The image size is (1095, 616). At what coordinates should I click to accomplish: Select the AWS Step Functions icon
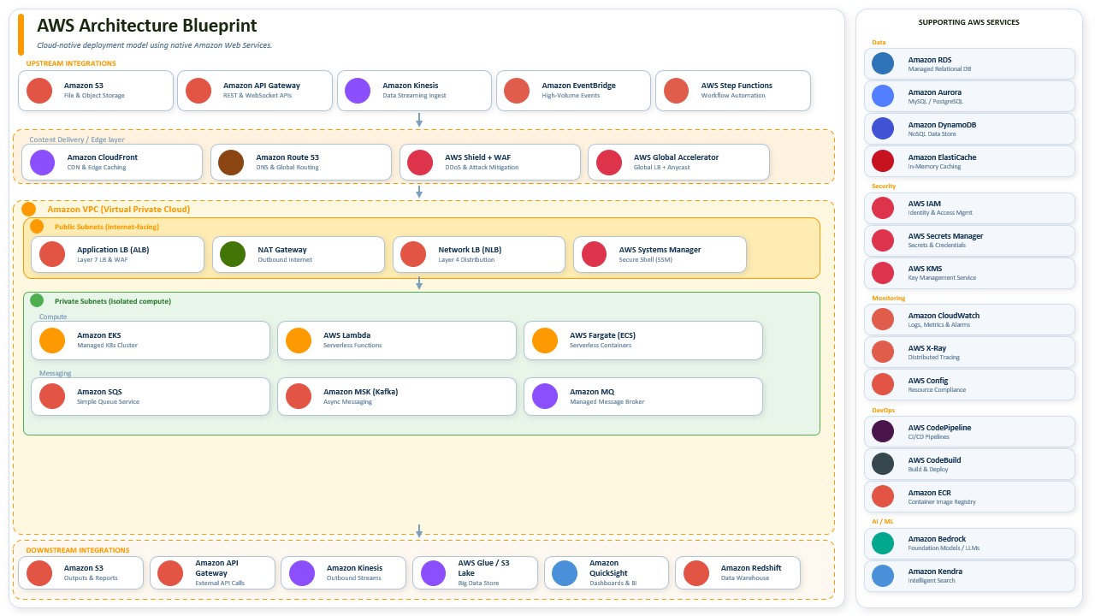coord(676,91)
